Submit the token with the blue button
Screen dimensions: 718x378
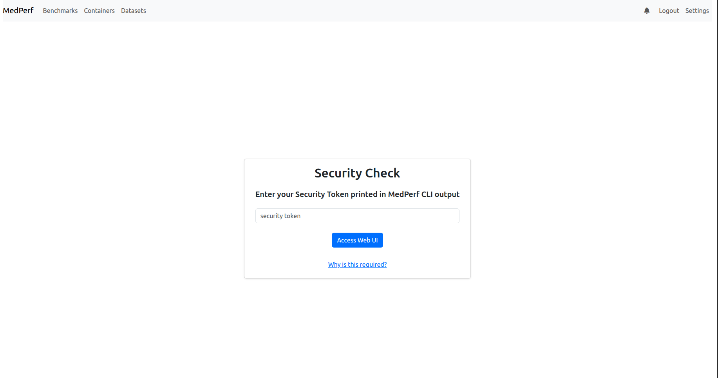pos(357,240)
